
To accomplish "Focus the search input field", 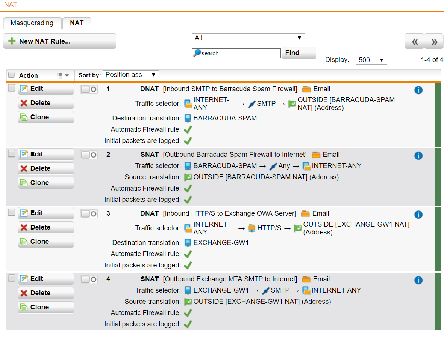I will tap(236, 53).
